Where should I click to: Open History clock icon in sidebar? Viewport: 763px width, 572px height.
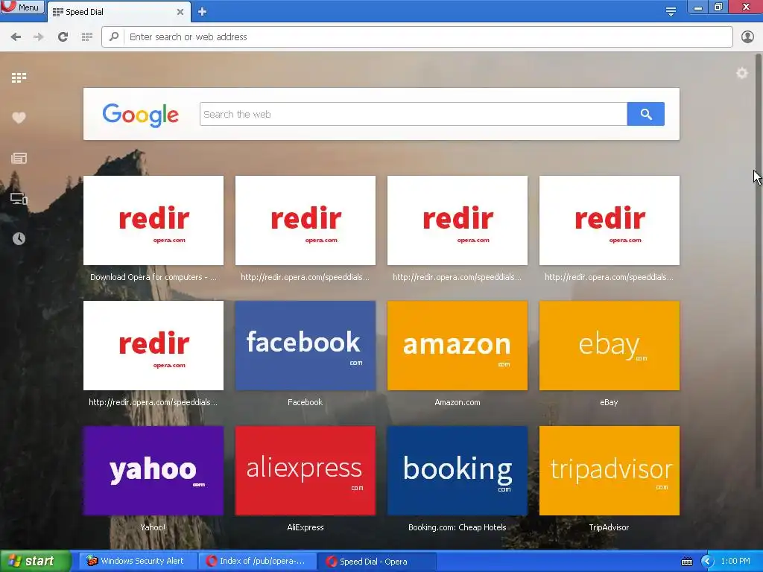pos(19,238)
